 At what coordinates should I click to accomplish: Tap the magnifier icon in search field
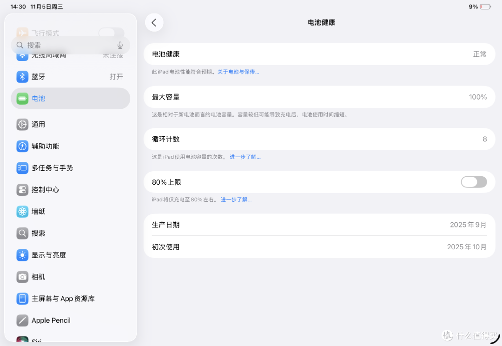20,45
